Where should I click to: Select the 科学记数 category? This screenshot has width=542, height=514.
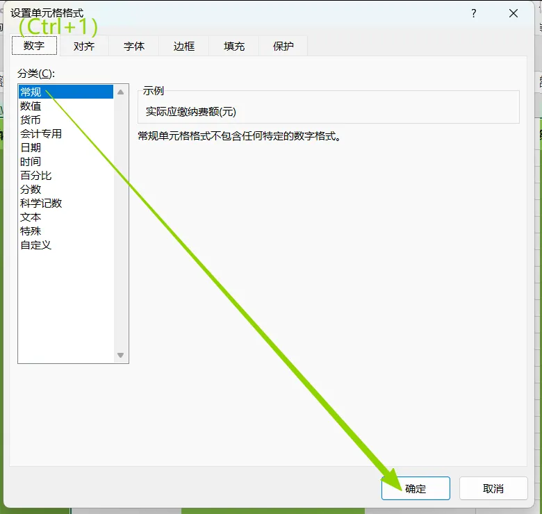(66, 203)
